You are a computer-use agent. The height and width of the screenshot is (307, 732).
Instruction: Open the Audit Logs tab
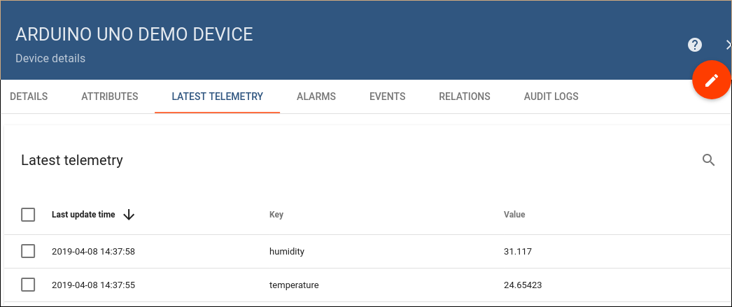(x=551, y=97)
